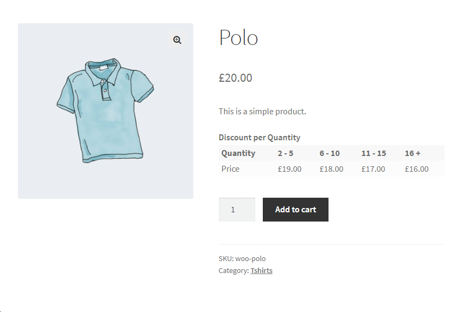The width and height of the screenshot is (461, 312).
Task: Click the Polo product title
Action: (238, 38)
